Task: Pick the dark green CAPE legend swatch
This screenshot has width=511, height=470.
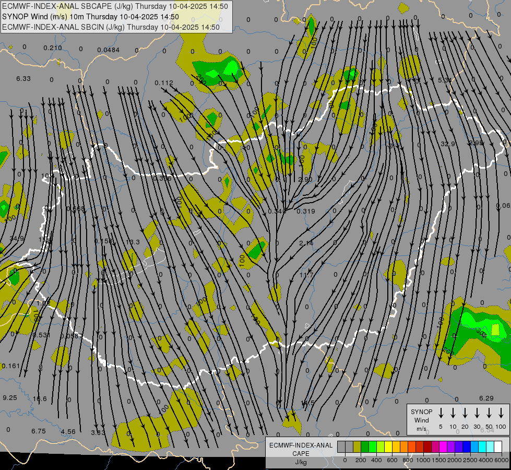Action: [x=365, y=446]
